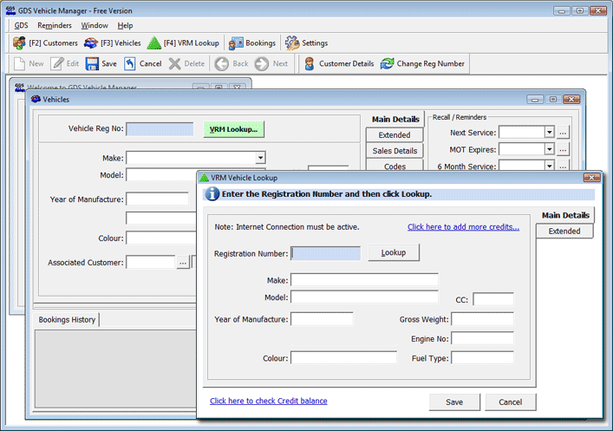Click the New document icon
The image size is (613, 431).
point(20,63)
